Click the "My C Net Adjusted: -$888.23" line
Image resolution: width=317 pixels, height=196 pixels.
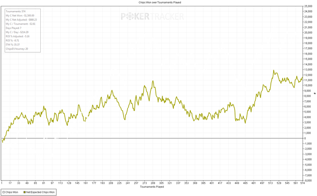click(21, 20)
